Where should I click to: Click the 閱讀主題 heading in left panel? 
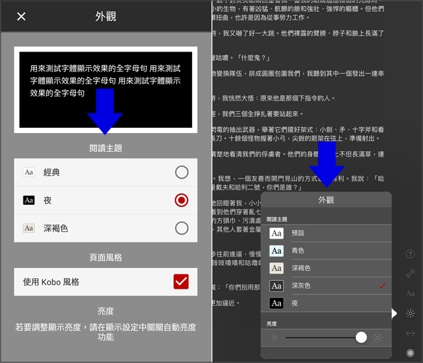tap(105, 149)
